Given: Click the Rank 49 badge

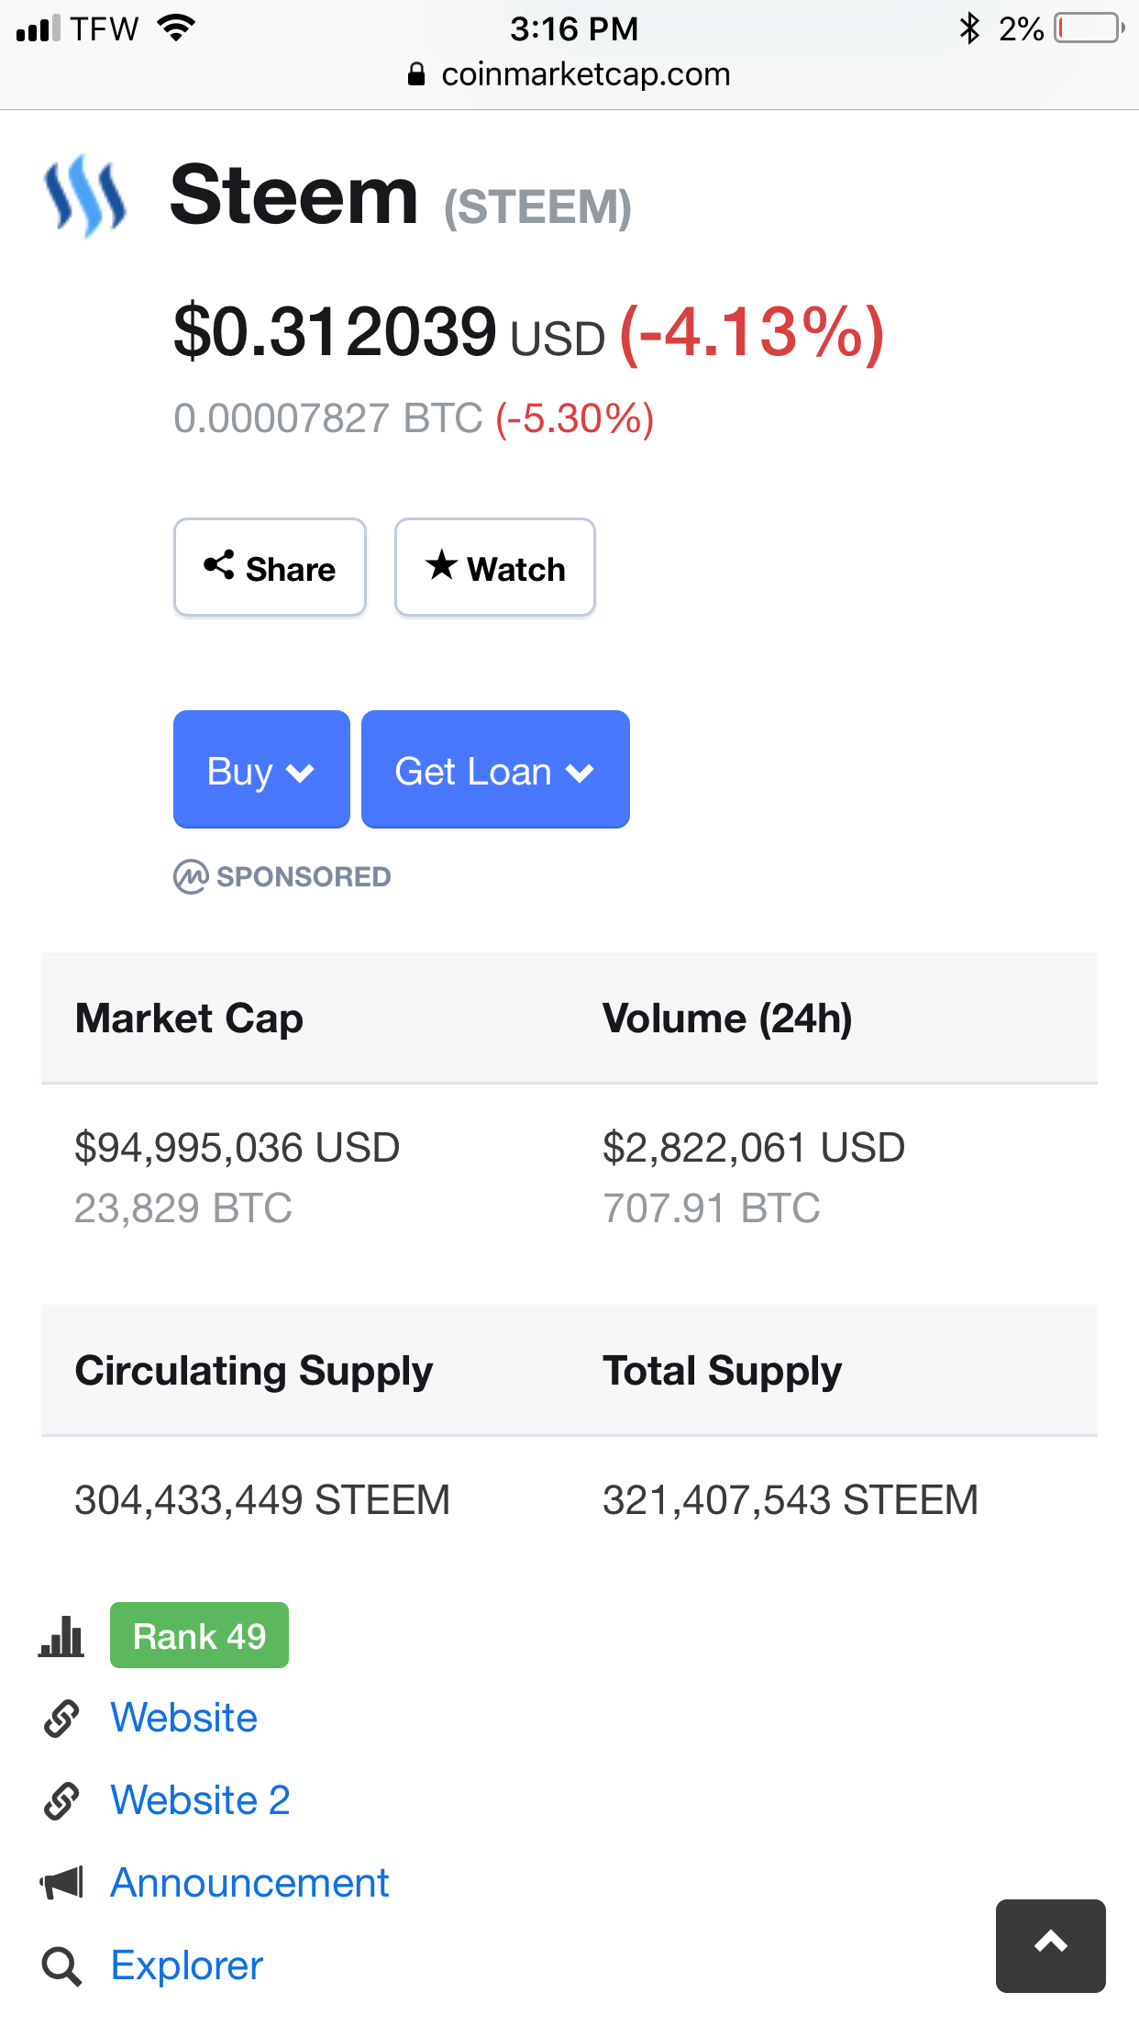Looking at the screenshot, I should [199, 1636].
